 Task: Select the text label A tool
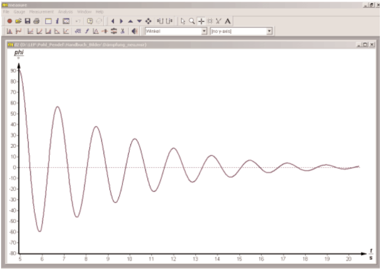(228, 21)
